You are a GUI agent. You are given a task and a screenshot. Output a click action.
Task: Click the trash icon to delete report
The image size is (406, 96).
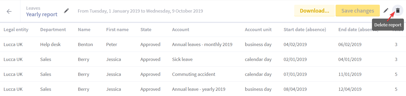398,10
